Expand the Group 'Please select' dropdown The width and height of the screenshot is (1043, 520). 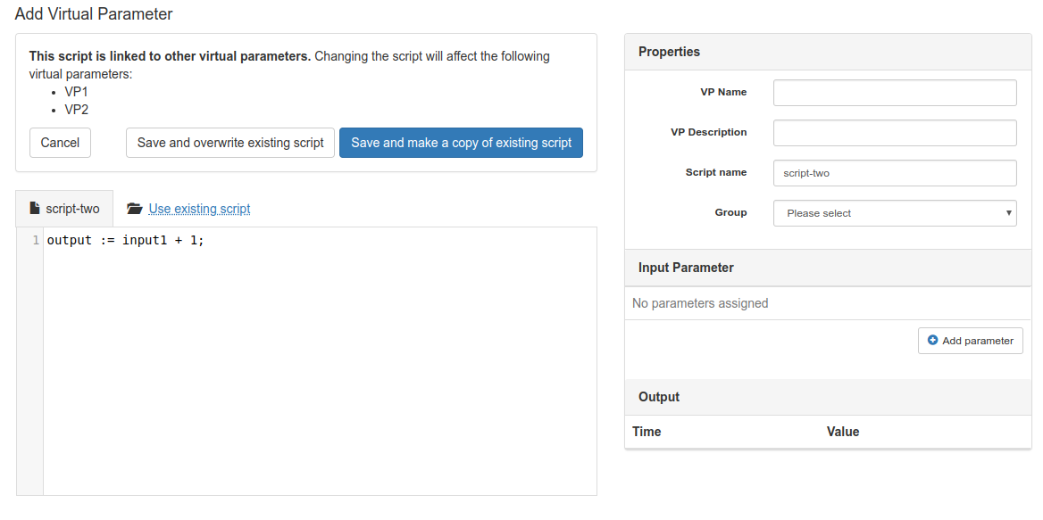point(894,213)
